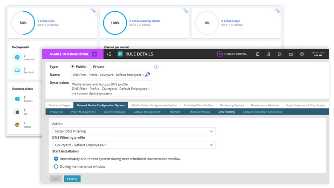Image resolution: width=334 pixels, height=188 pixels.
Task: Click the Collections icon under Deployments
Action: click(x=17, y=57)
